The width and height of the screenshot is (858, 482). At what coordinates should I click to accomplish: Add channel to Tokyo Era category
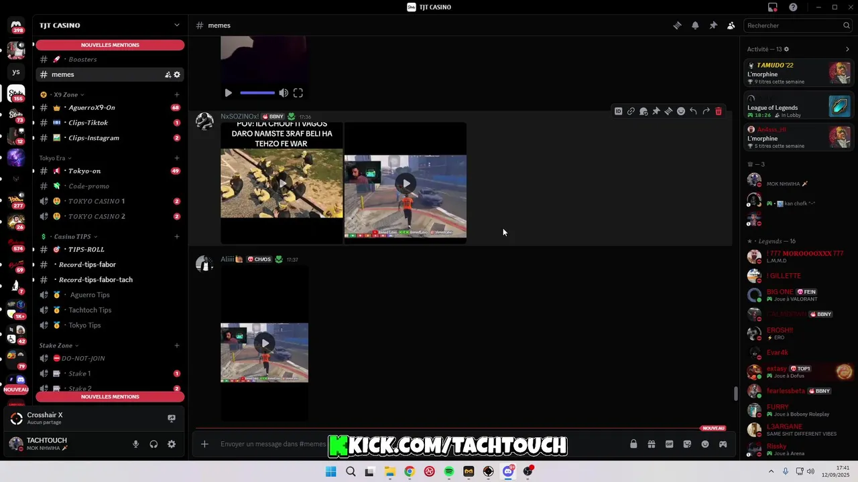coord(177,158)
